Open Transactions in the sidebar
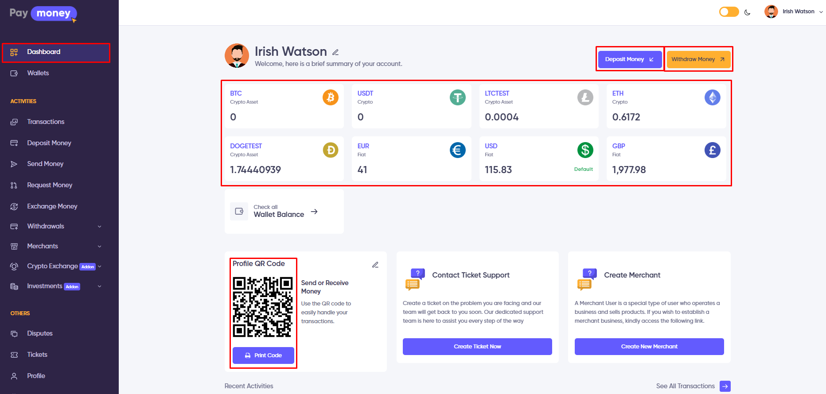The height and width of the screenshot is (394, 826). (x=46, y=122)
